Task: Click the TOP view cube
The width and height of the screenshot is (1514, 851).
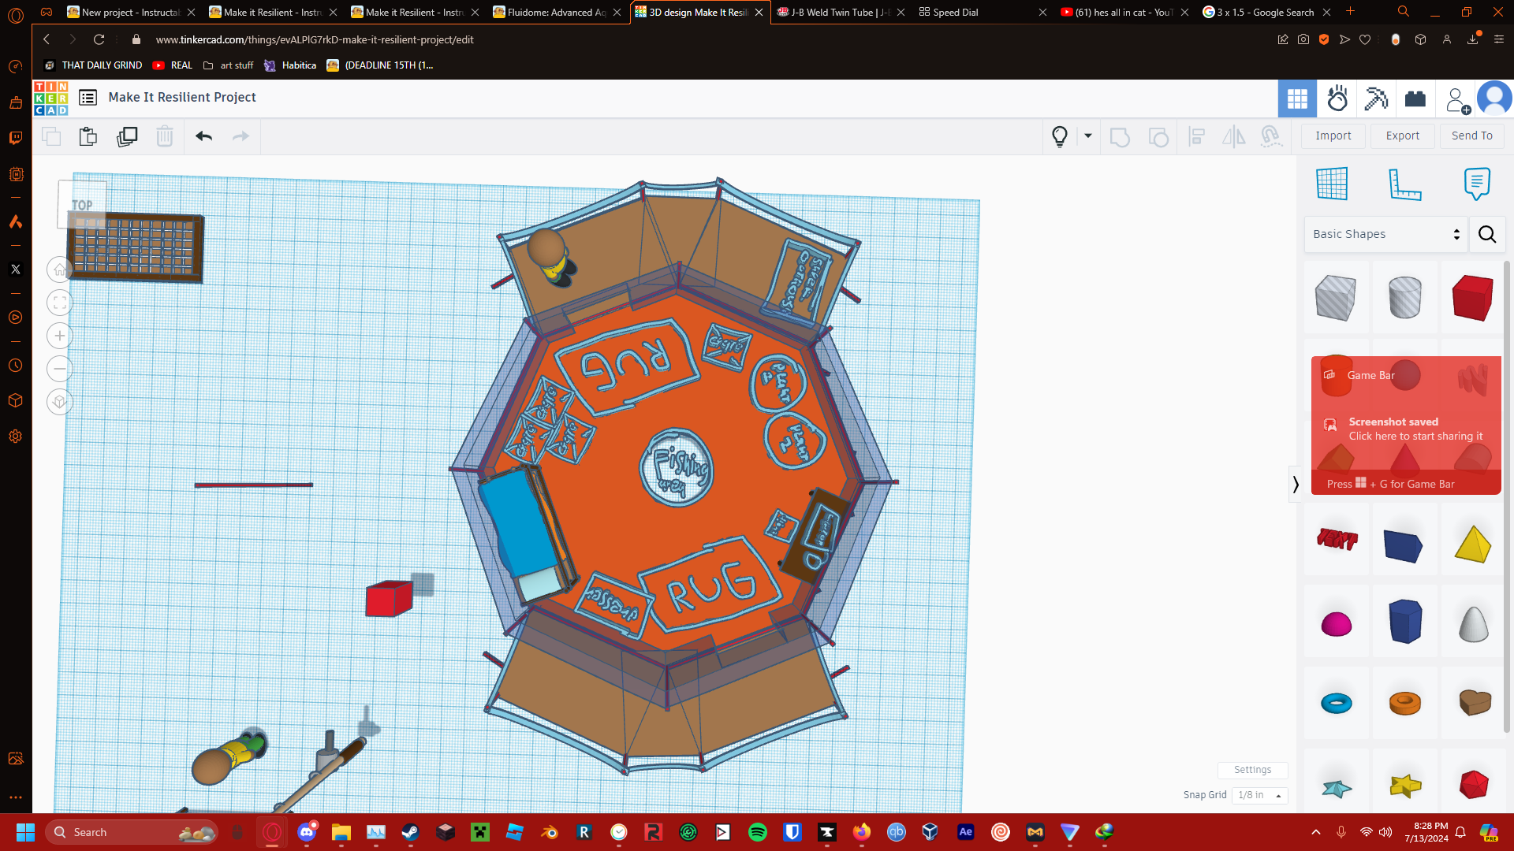Action: [82, 204]
